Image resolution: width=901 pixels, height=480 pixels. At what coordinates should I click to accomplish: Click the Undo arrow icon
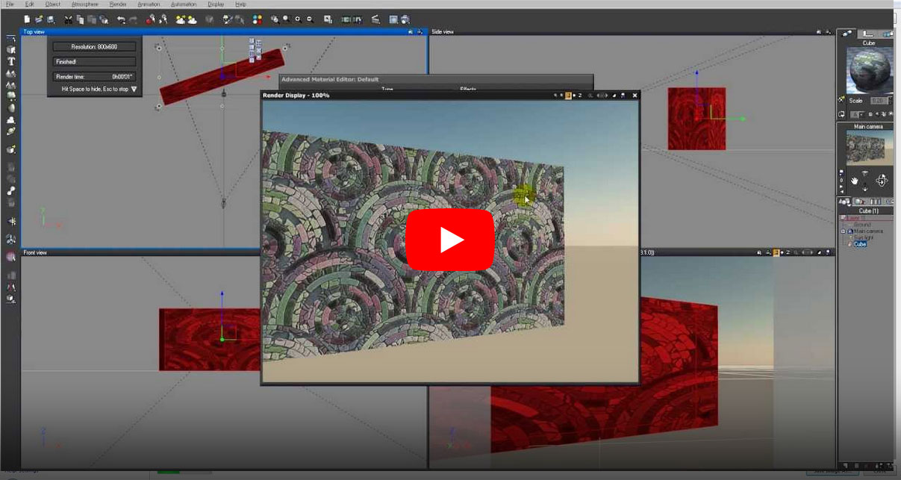(x=121, y=19)
